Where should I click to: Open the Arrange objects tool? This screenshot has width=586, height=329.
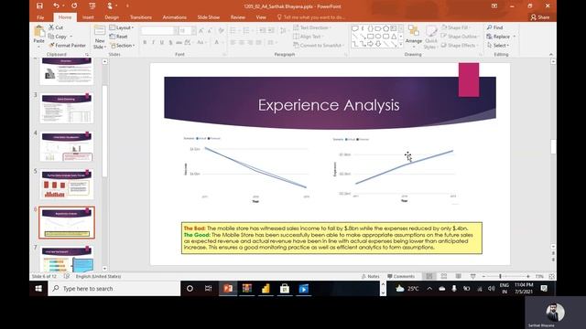414,36
